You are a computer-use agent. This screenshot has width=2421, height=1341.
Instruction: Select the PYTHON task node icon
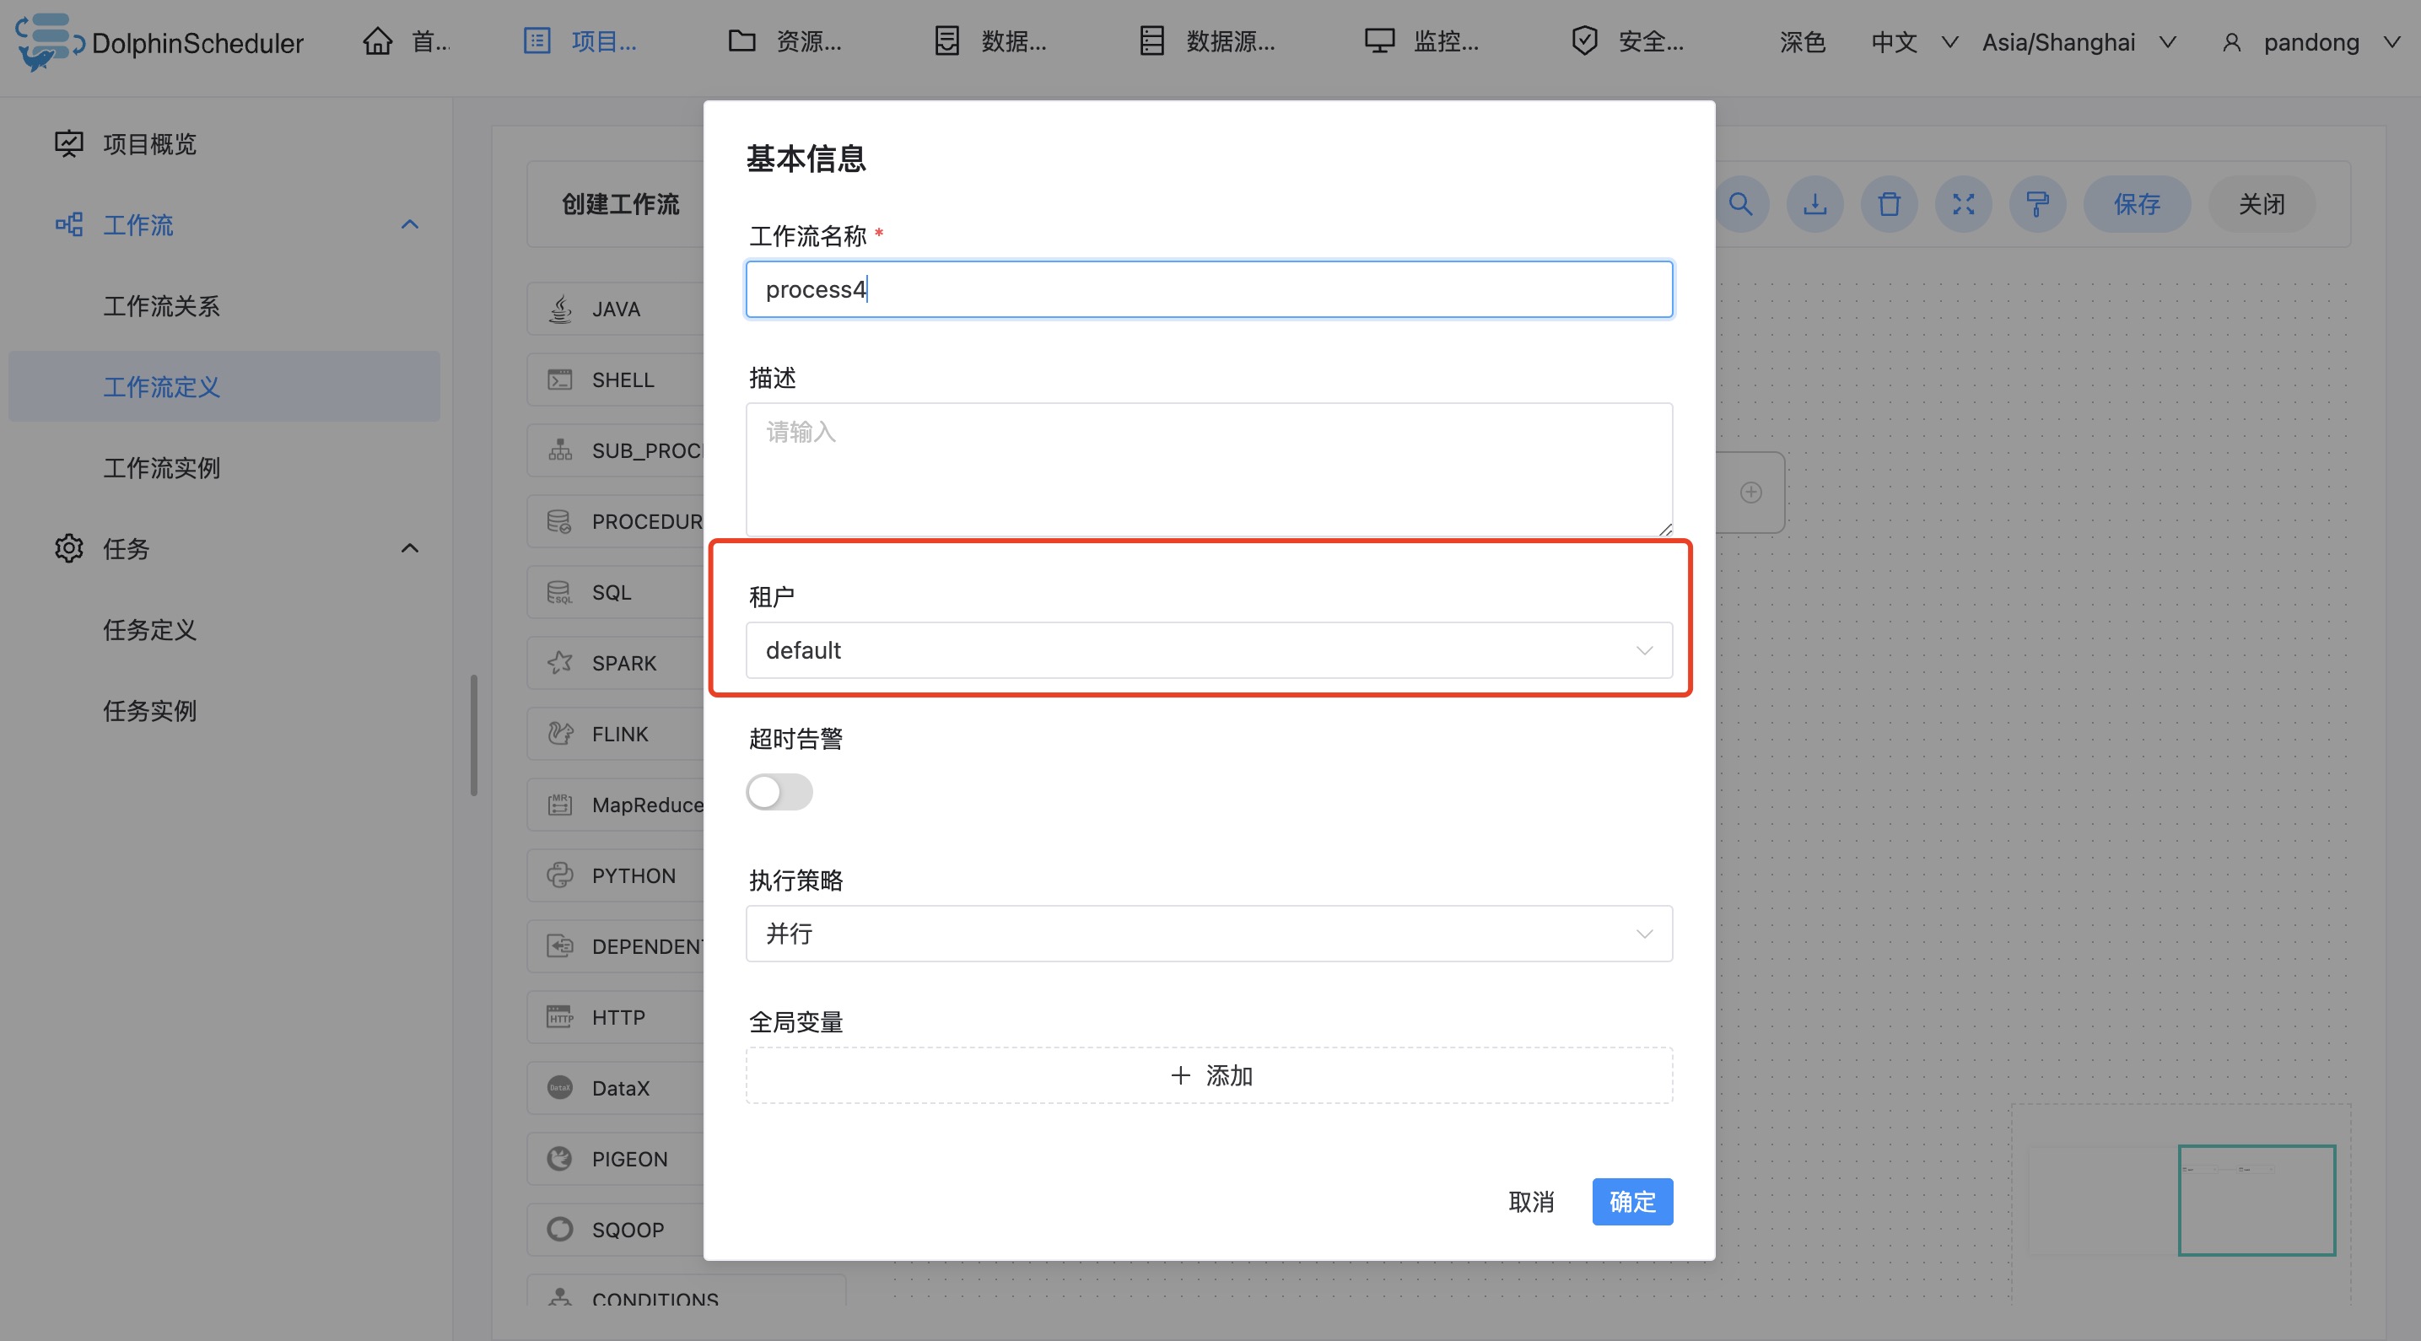coord(560,875)
